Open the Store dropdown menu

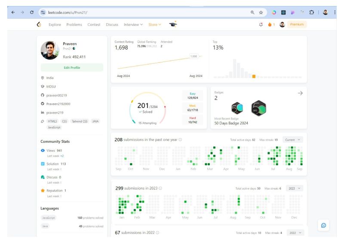pos(155,25)
